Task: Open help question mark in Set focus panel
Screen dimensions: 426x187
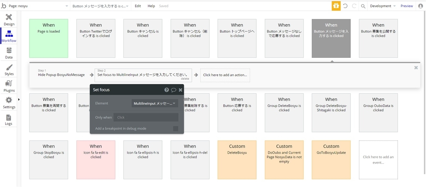Action: point(166,90)
